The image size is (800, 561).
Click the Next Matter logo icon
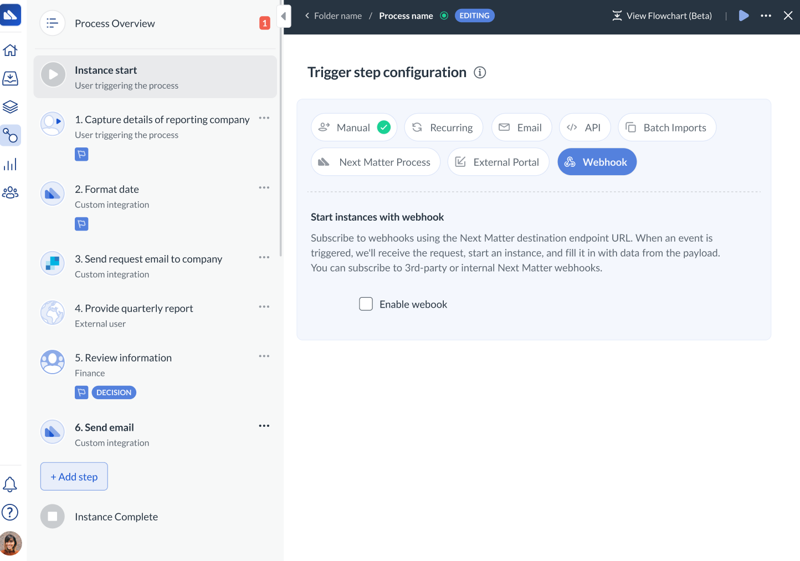click(11, 15)
